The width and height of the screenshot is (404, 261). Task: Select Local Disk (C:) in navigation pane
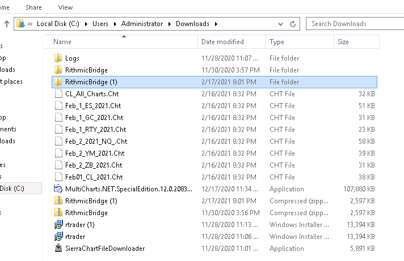tap(12, 188)
